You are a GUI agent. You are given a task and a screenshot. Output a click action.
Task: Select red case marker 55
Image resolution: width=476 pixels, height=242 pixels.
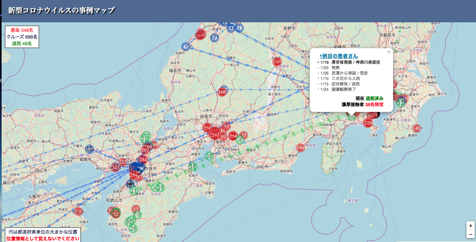click(136, 209)
